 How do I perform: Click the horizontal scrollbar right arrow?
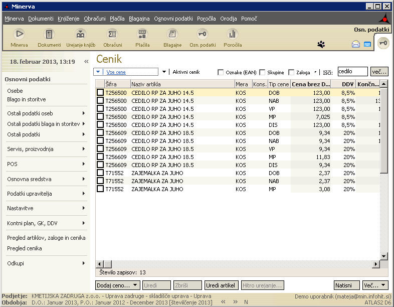376,264
